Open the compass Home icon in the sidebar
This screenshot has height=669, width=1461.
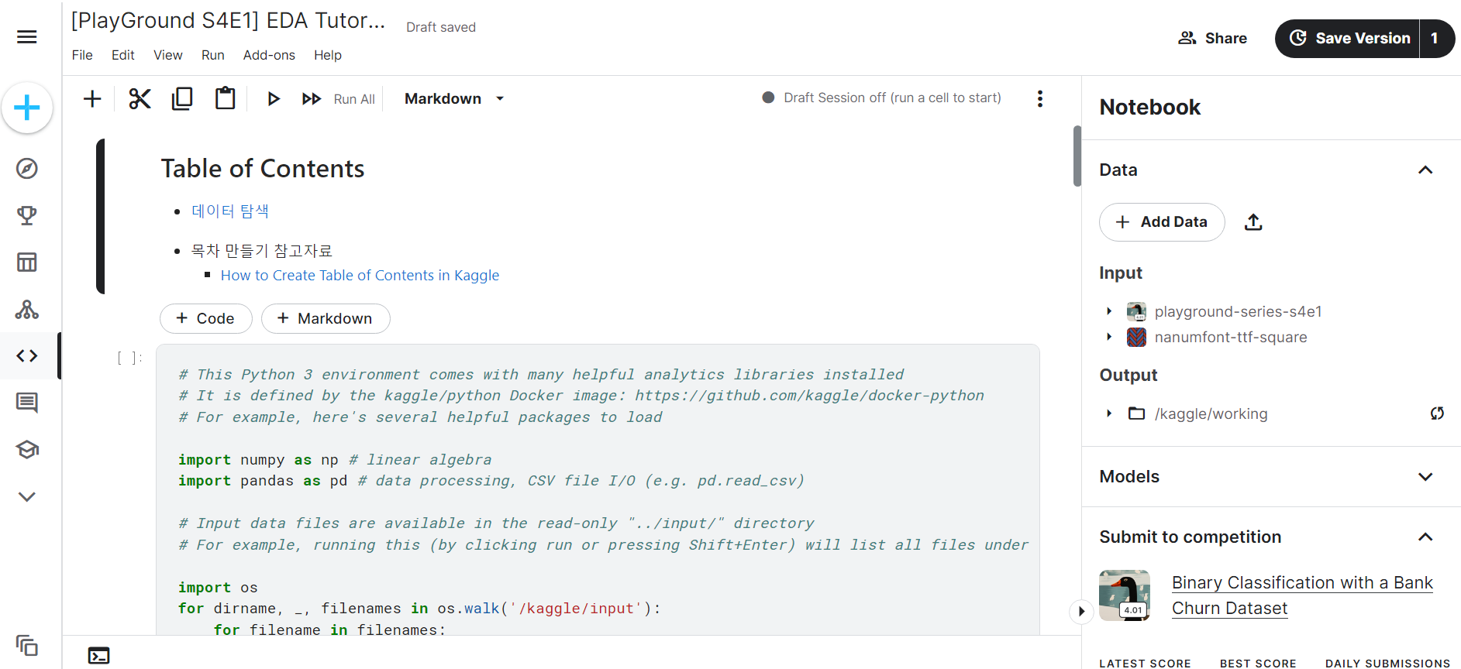27,169
